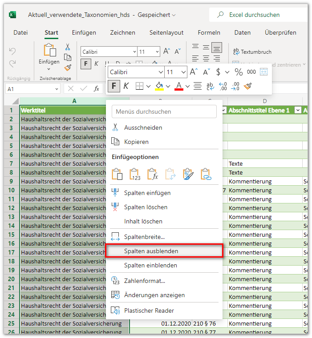This screenshot has width=312, height=338.
Task: Toggle bold (F) in the mini toolbar
Action: click(x=114, y=86)
